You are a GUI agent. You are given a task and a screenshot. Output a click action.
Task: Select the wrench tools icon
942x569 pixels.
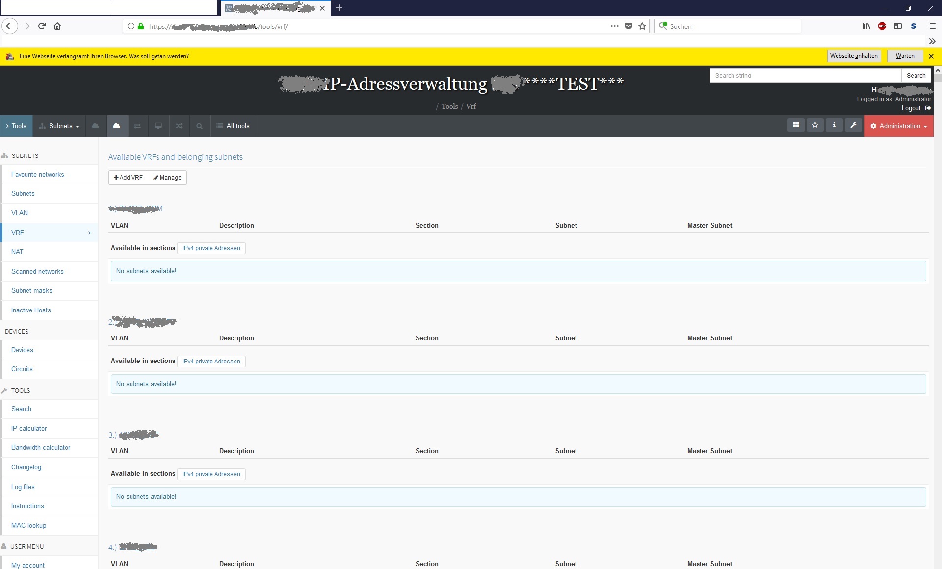(x=853, y=126)
